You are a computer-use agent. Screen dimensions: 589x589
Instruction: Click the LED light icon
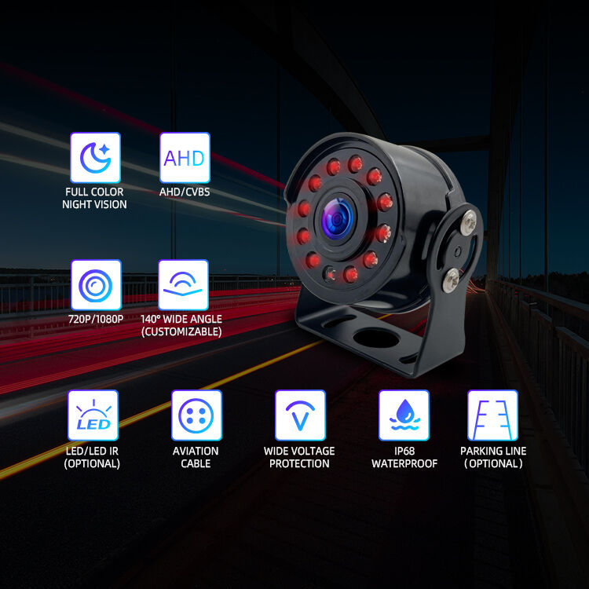(x=93, y=415)
